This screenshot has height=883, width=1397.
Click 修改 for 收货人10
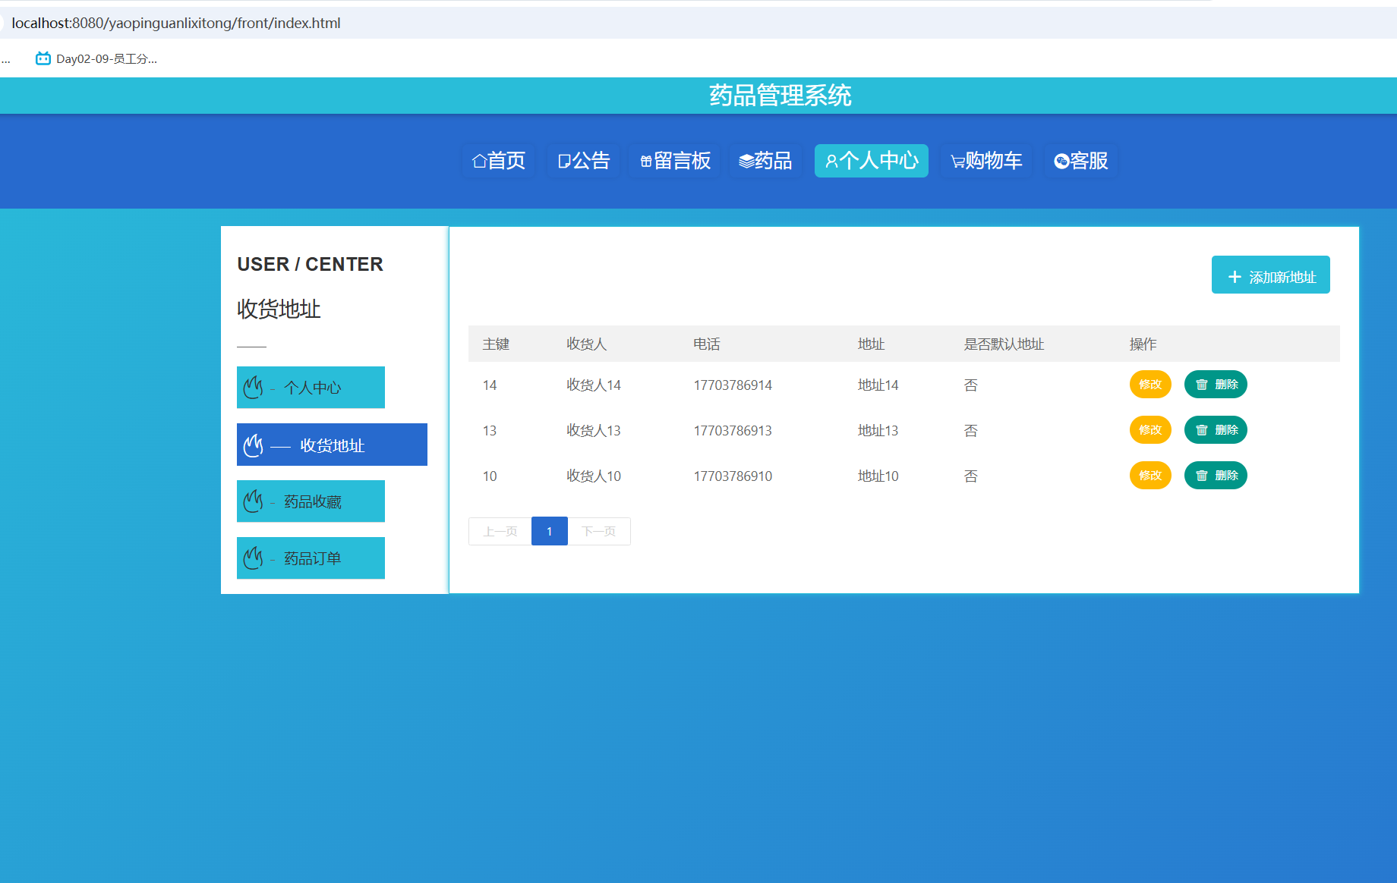[1150, 476]
